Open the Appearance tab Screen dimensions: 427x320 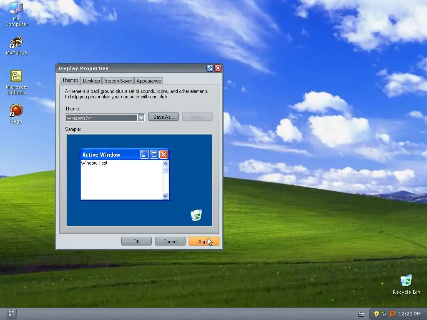pos(149,81)
